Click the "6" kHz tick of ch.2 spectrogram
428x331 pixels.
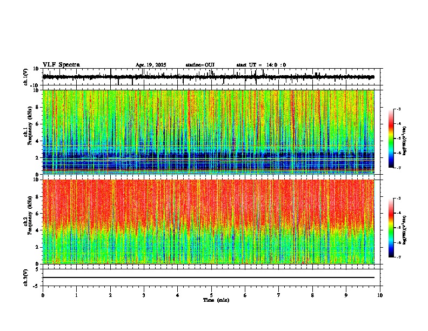(x=38, y=214)
